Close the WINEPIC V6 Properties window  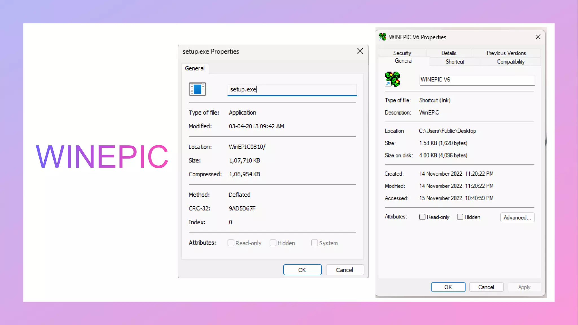click(538, 37)
